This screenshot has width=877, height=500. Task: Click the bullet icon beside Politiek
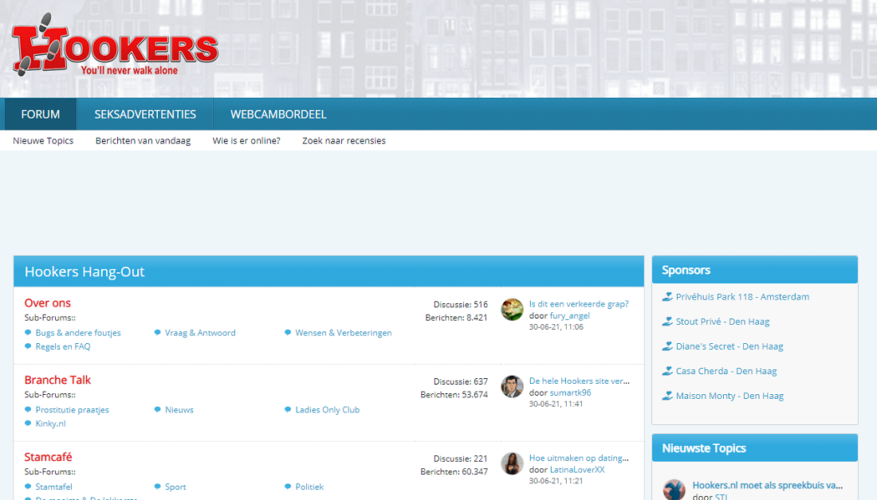pyautogui.click(x=288, y=486)
